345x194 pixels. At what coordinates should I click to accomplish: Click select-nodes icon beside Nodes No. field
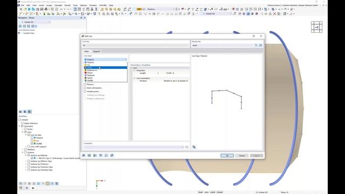pyautogui.click(x=256, y=45)
